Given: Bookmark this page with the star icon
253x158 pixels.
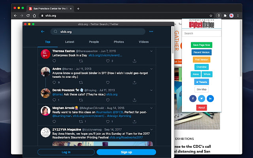Looking at the screenshot, I should (x=211, y=16).
